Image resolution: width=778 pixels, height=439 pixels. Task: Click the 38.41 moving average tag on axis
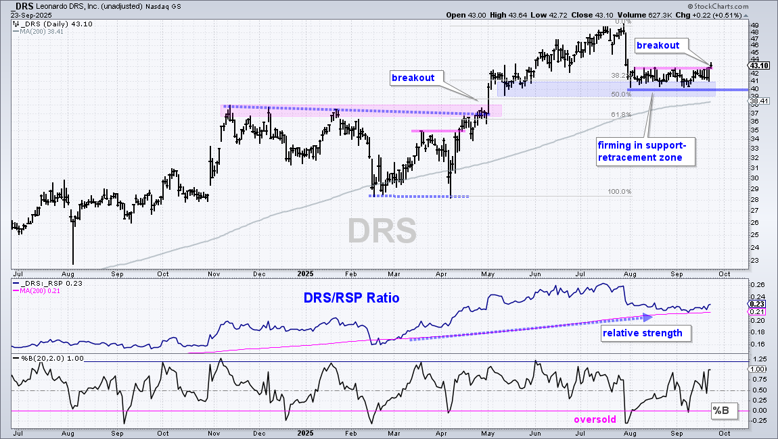pos(759,101)
